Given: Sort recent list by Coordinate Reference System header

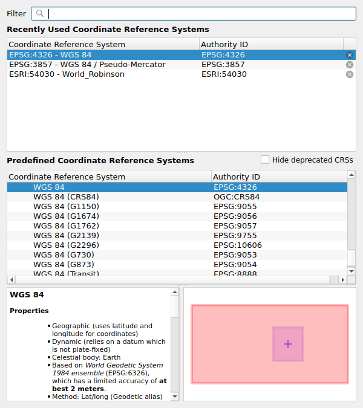Looking at the screenshot, I should pyautogui.click(x=103, y=44).
